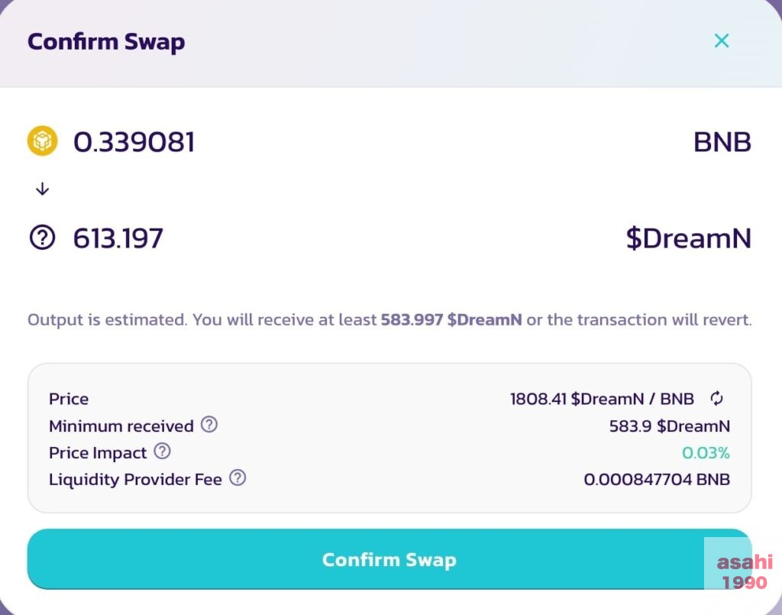782x615 pixels.
Task: Click the unknown token question mark icon beside 613.197
Action: (x=43, y=238)
